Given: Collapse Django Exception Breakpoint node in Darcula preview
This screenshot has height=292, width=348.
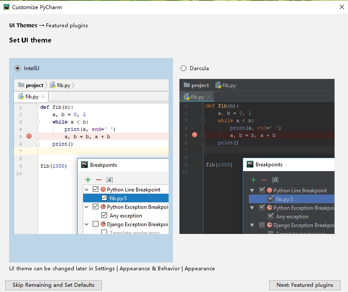Looking at the screenshot, I should coord(252,225).
